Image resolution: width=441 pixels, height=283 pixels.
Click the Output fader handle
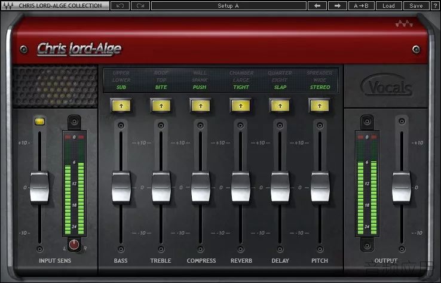[x=402, y=187]
